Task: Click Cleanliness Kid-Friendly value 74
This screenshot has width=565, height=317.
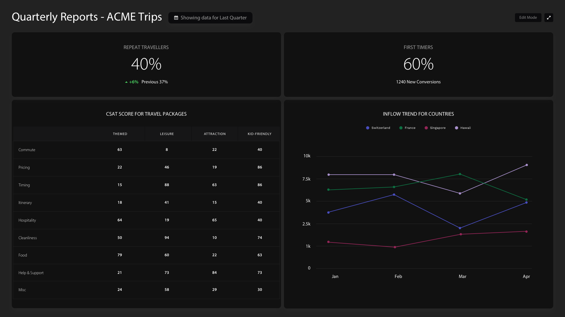Action: [260, 238]
